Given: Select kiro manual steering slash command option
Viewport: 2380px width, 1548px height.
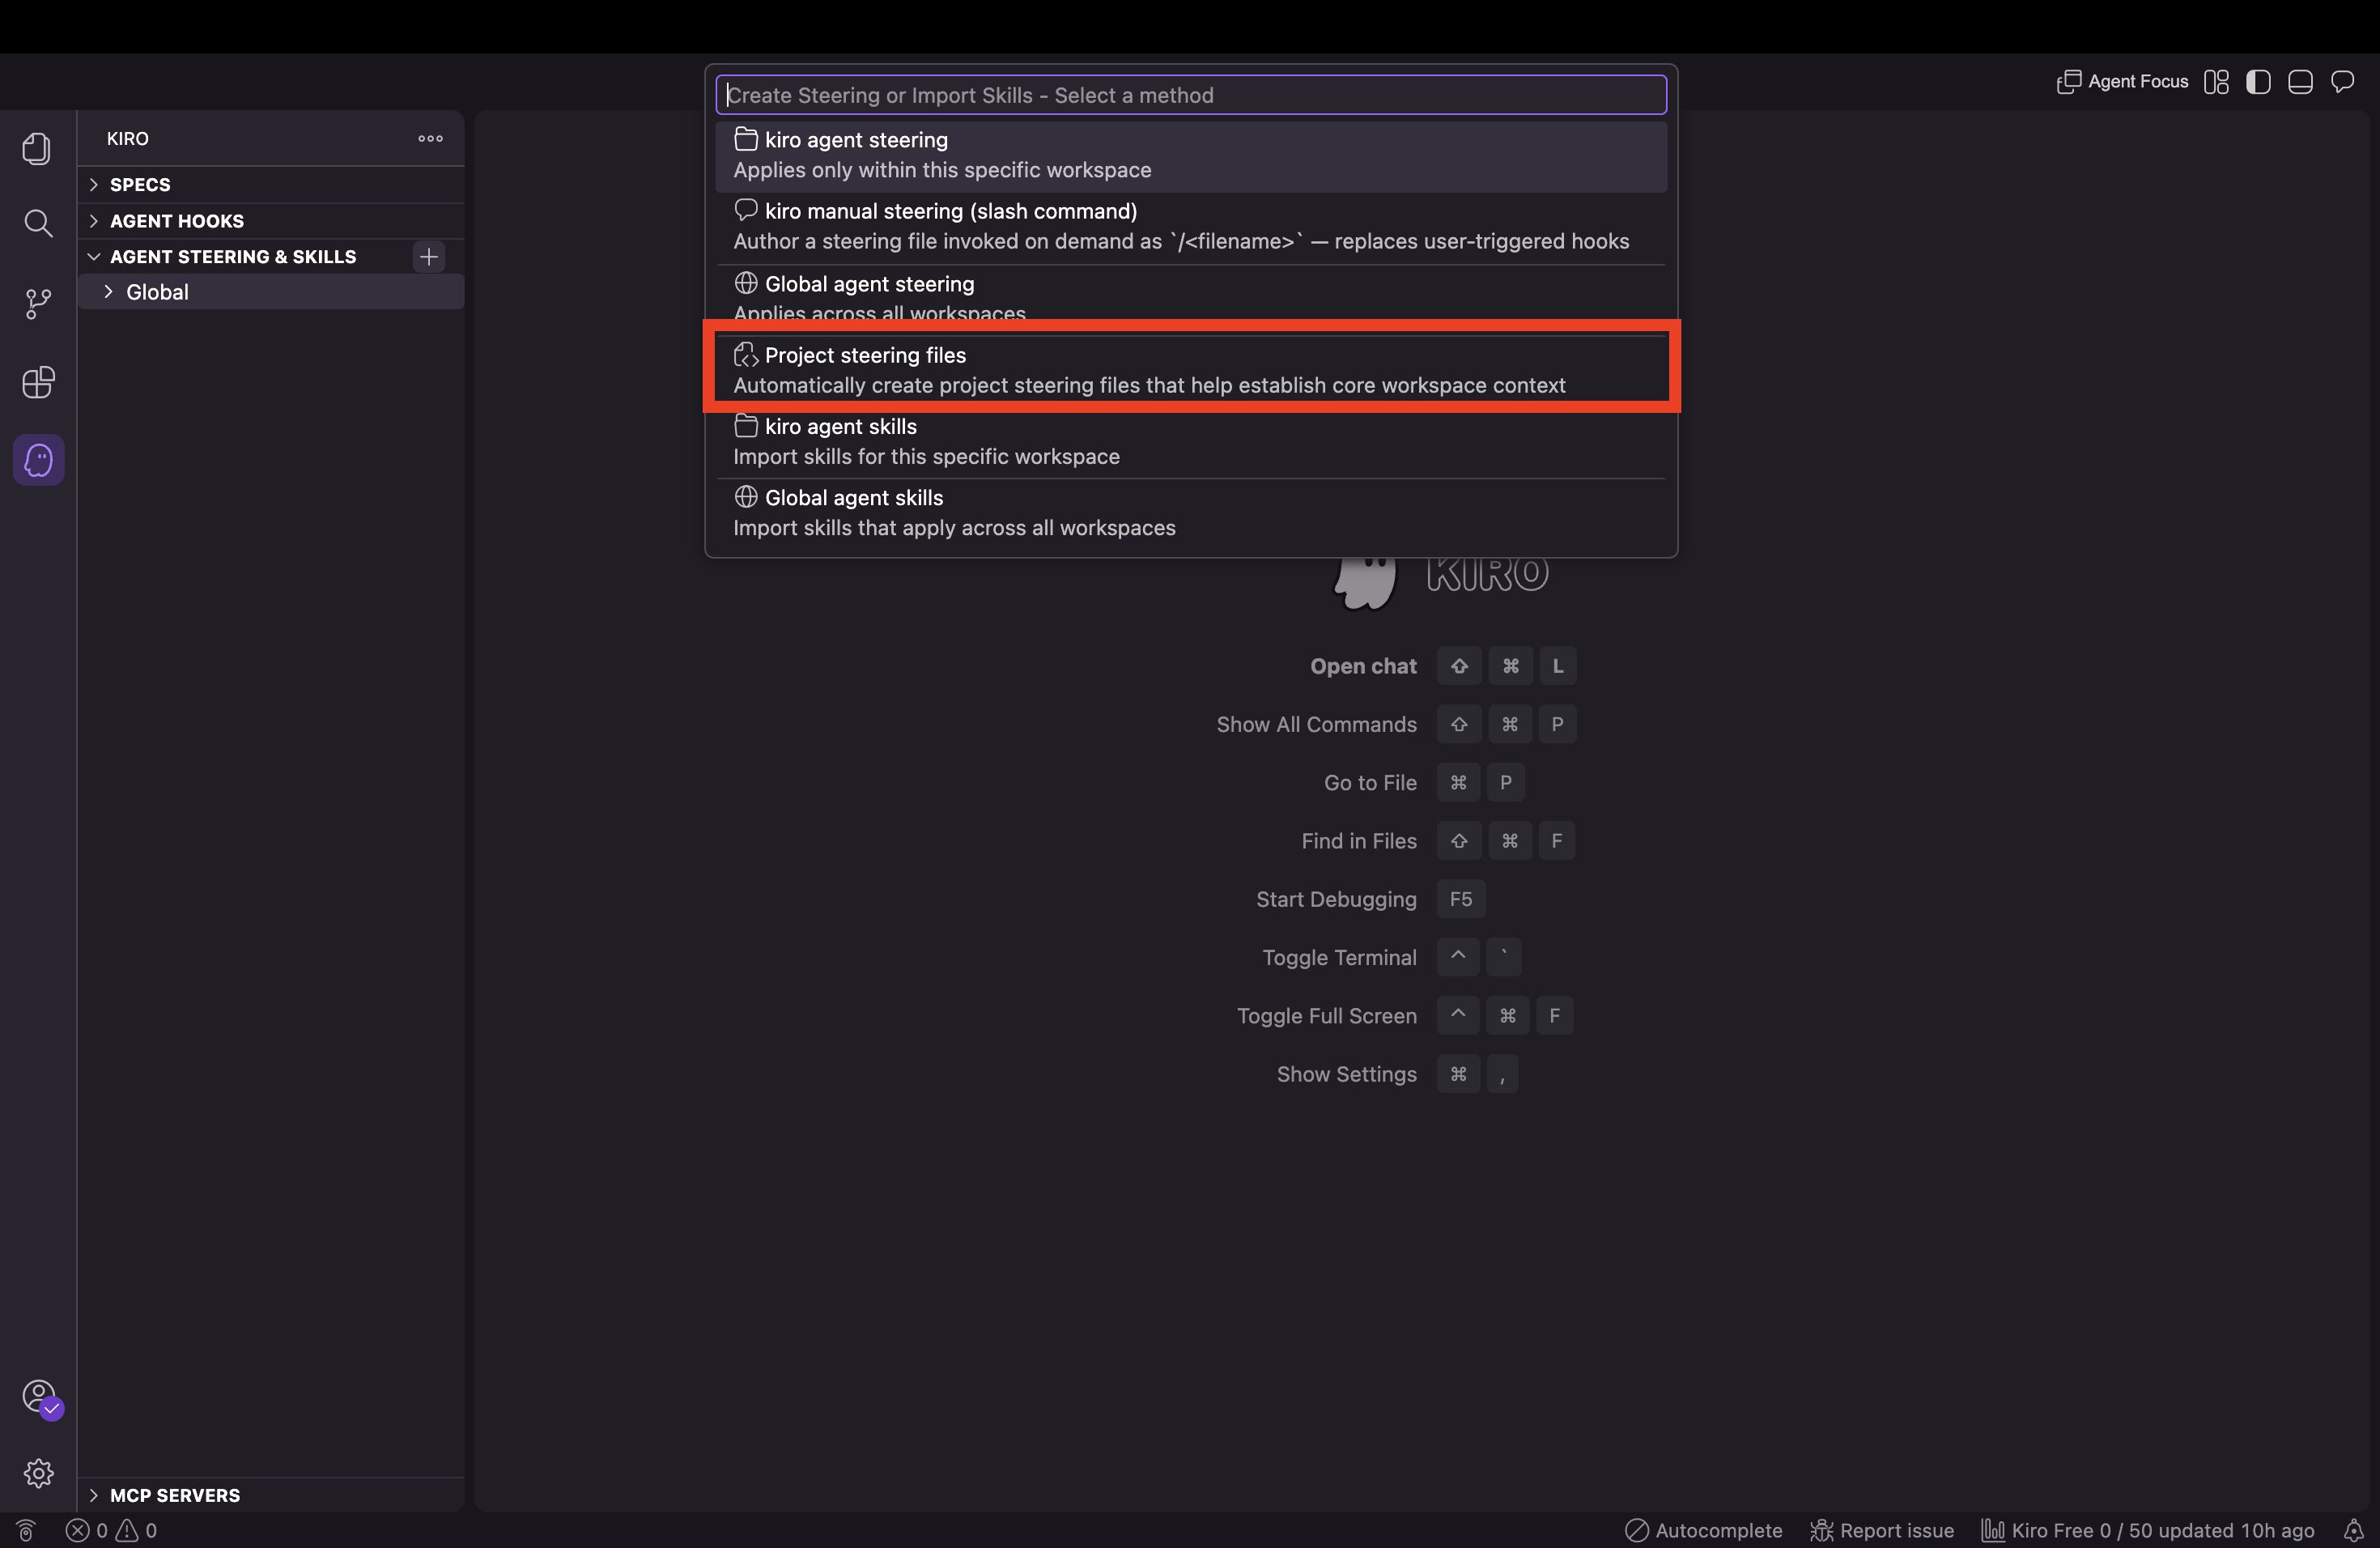Looking at the screenshot, I should point(1191,226).
